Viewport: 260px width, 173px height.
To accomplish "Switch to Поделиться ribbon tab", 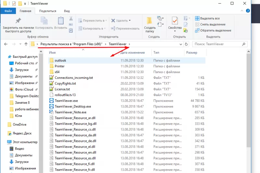I will [47, 11].
